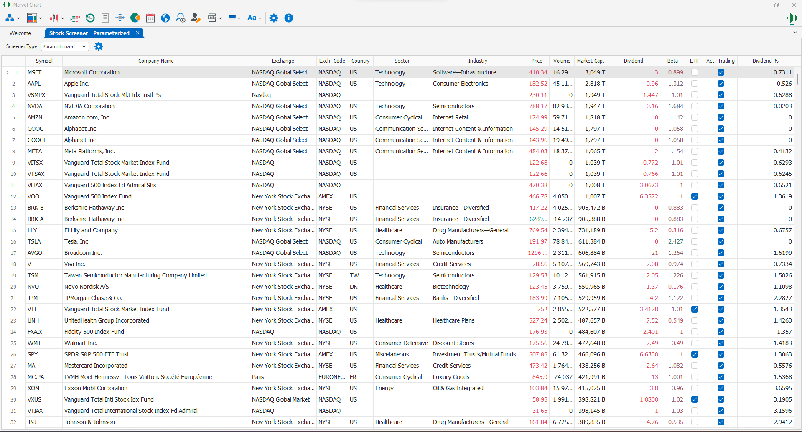
Task: Open the candlestick chart tool
Action: click(54, 18)
